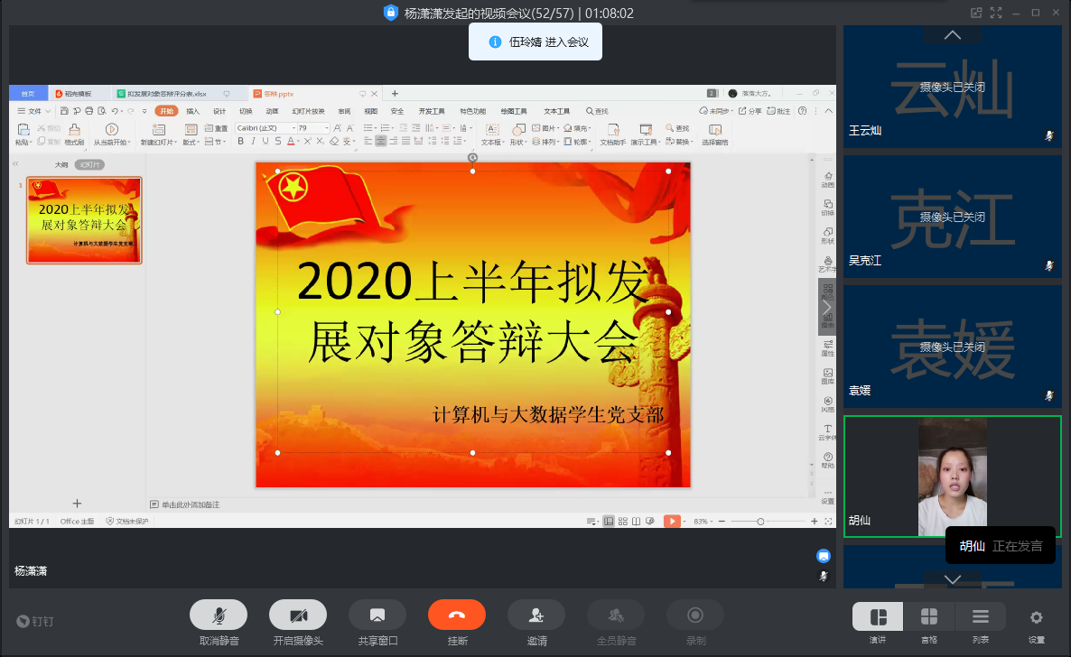This screenshot has width=1071, height=657.
Task: Turn on the camera (开启摄像头)
Action: pos(298,615)
